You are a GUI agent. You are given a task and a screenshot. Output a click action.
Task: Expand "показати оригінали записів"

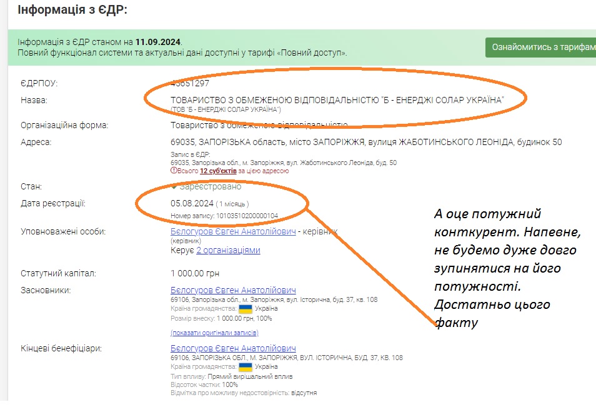click(214, 333)
